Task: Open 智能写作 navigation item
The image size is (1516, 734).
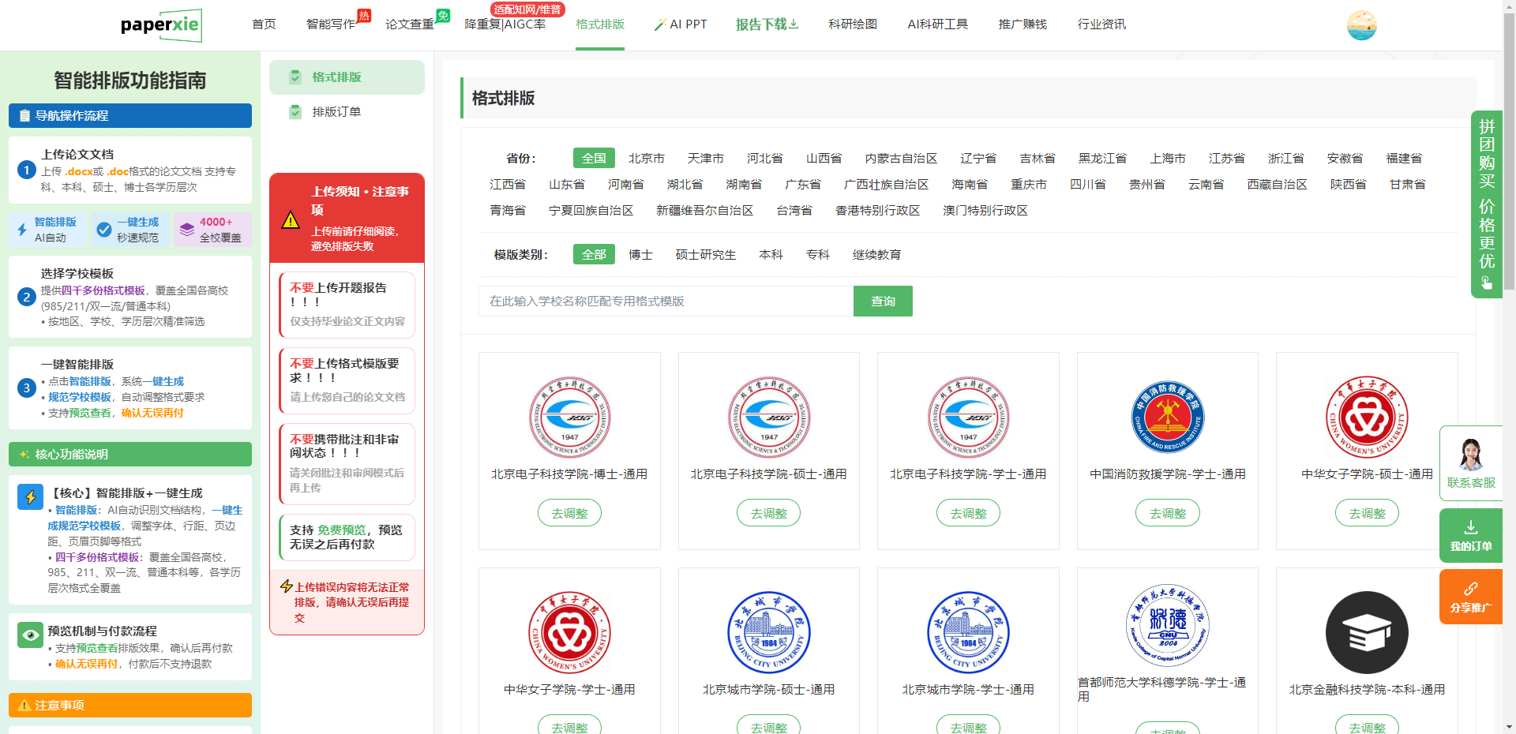Action: [x=331, y=24]
